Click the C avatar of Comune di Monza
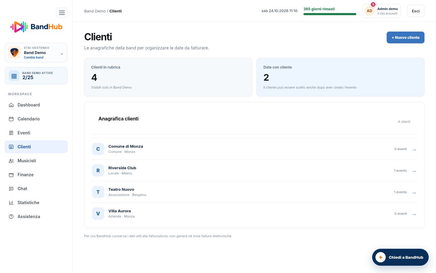Viewport: 436px width, 273px height. (x=98, y=149)
